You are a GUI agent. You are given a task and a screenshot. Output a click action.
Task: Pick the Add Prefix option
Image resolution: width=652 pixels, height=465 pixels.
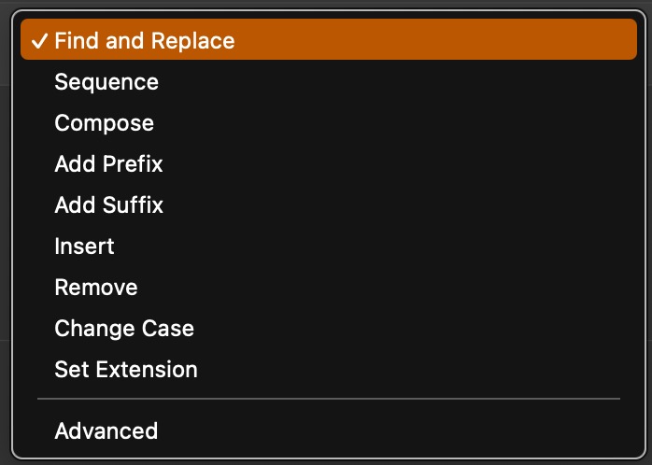[109, 164]
